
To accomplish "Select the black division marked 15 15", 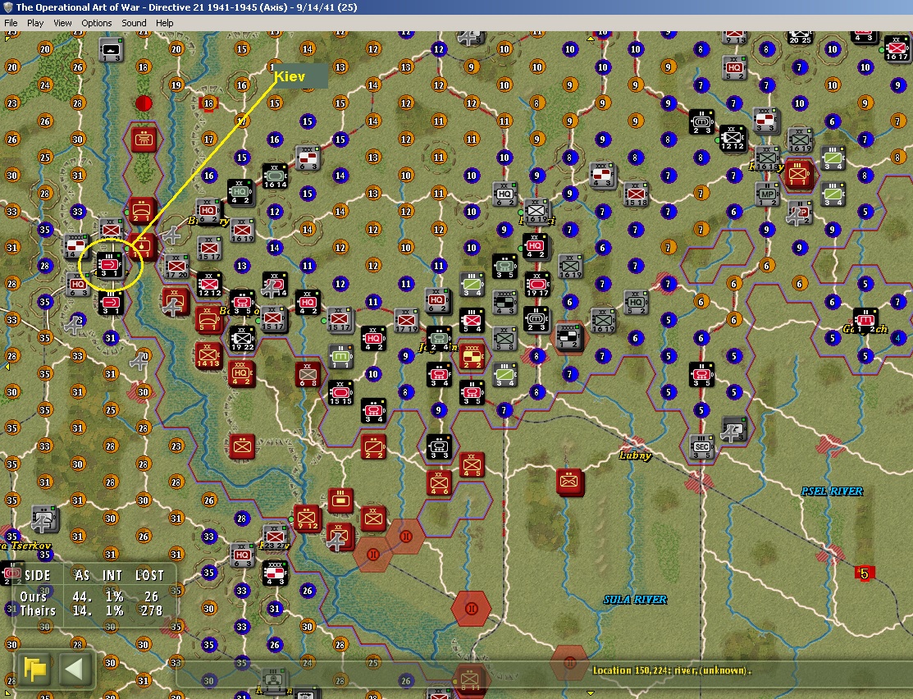I will (340, 393).
